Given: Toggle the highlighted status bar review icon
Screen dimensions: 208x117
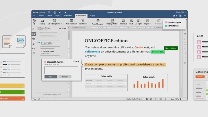Looking at the screenshot, I should (151, 99).
